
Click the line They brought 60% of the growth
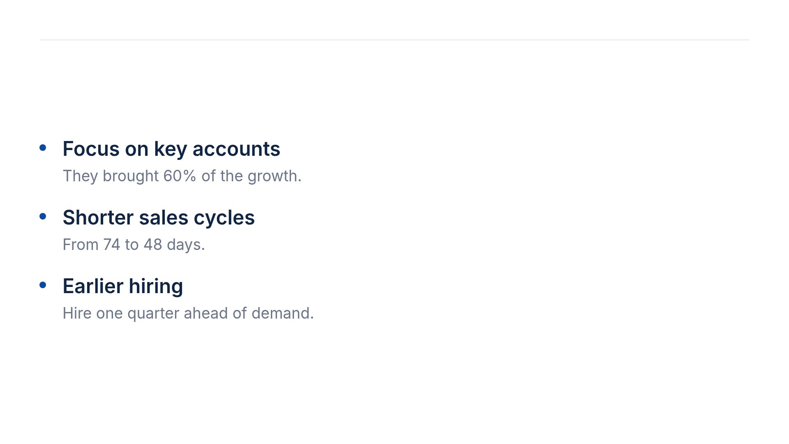[x=182, y=176]
